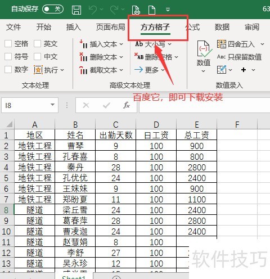The width and height of the screenshot is (270, 279).
Task: Switch to the 页面布局 tab
Action: click(111, 27)
